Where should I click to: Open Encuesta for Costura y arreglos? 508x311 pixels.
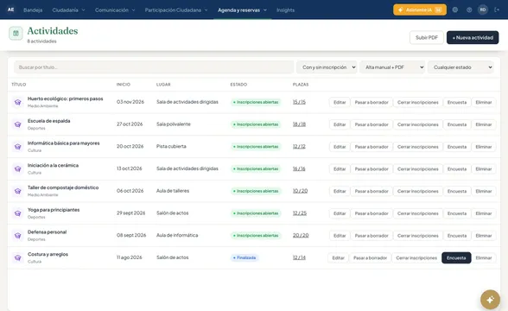click(x=456, y=257)
